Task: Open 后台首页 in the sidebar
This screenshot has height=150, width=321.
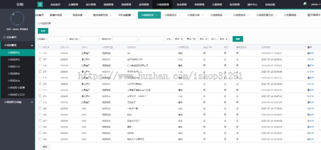Action: (11, 37)
